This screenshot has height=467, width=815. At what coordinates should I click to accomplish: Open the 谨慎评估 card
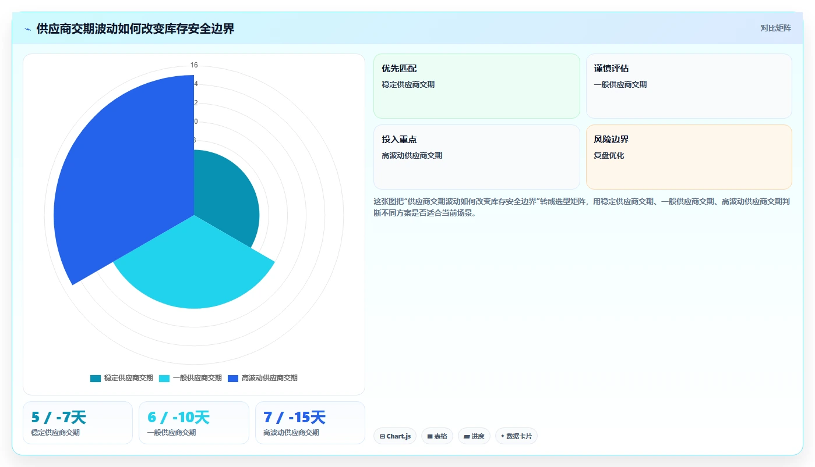689,86
